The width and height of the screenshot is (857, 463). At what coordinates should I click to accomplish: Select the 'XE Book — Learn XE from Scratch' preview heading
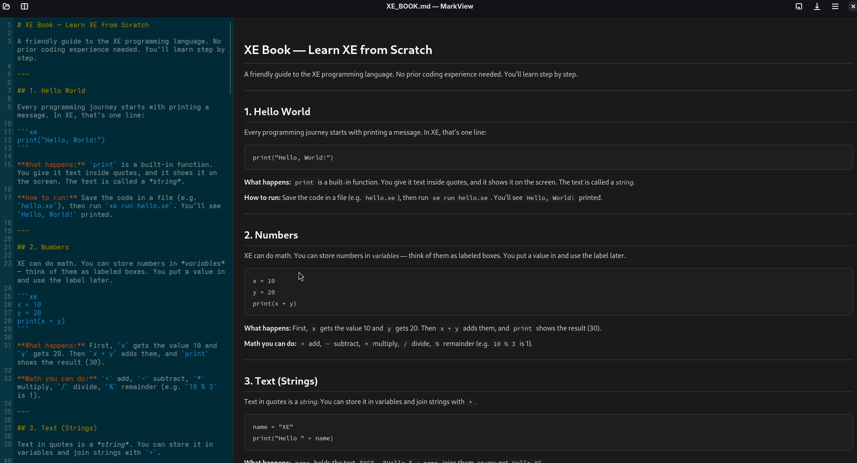pyautogui.click(x=338, y=50)
